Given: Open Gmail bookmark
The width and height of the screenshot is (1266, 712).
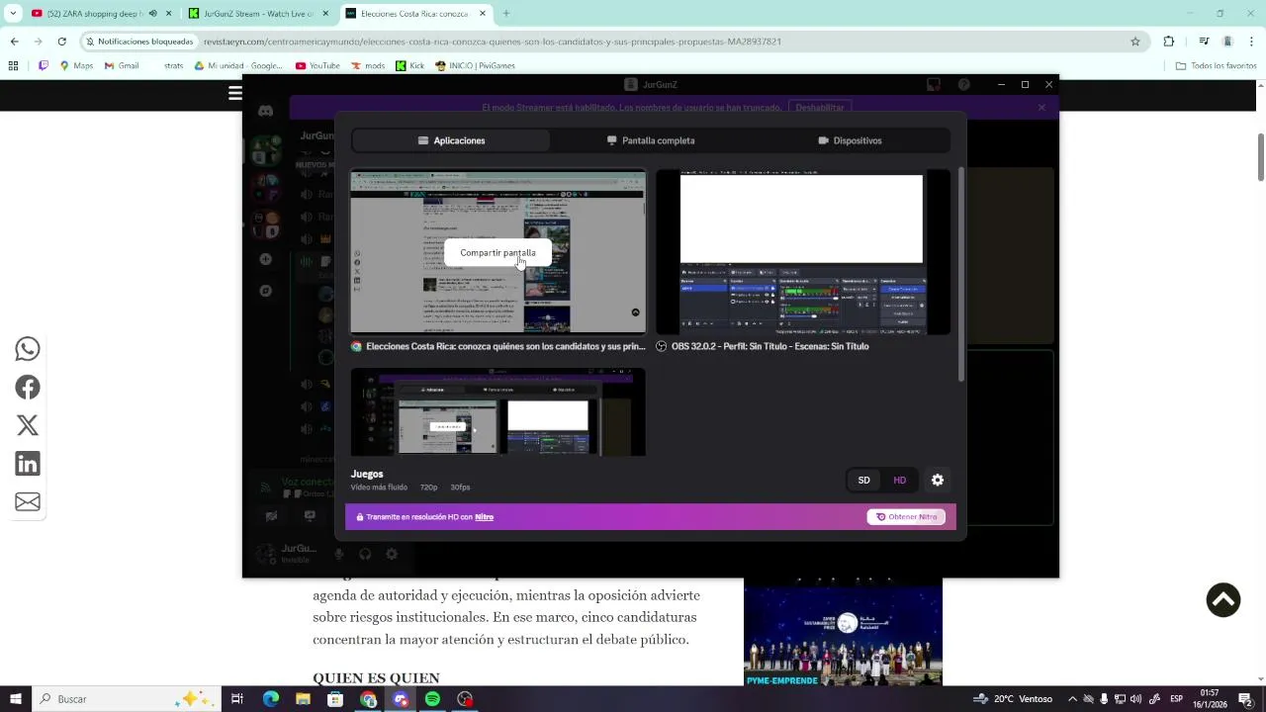Looking at the screenshot, I should [x=122, y=66].
